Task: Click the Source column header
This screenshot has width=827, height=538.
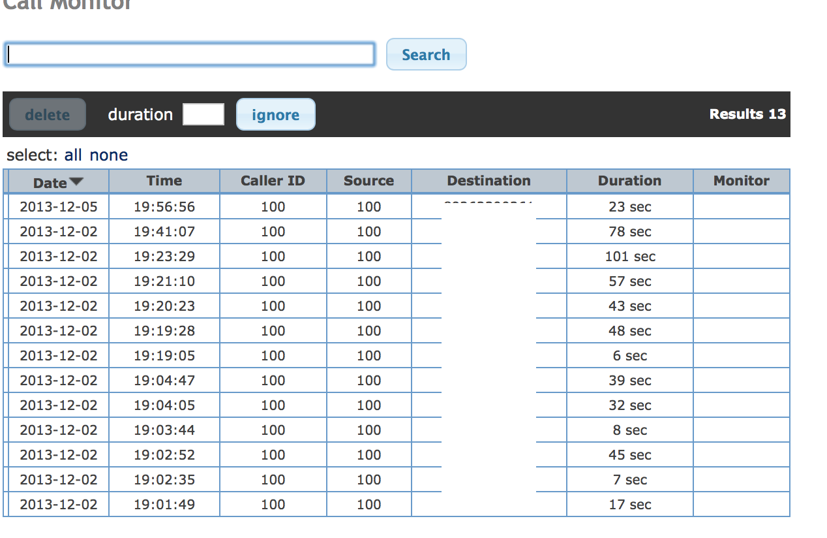Action: pos(368,181)
